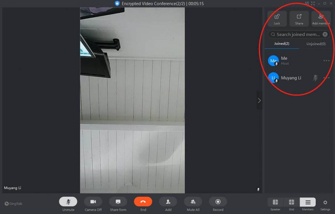Open conference Settings gear
This screenshot has height=214, width=335.
pyautogui.click(x=325, y=203)
